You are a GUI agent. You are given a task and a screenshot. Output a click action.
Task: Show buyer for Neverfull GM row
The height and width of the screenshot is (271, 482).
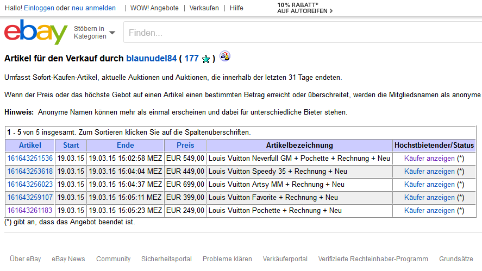click(x=429, y=159)
